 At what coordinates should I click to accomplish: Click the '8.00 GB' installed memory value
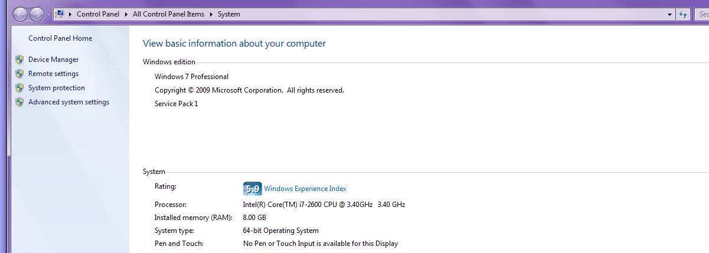coord(254,218)
